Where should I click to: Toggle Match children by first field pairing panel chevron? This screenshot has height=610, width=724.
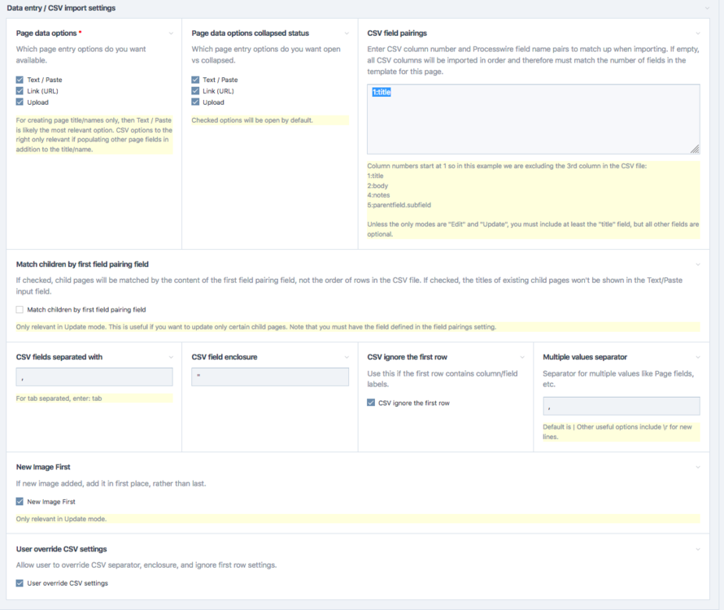pos(697,264)
